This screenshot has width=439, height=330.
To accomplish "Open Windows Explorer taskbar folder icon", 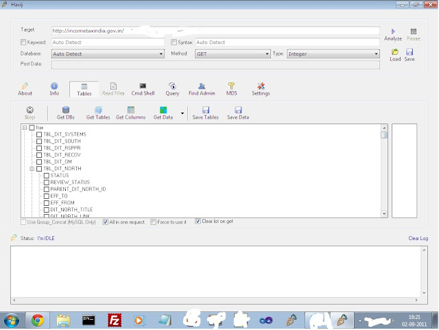I will pos(63,320).
